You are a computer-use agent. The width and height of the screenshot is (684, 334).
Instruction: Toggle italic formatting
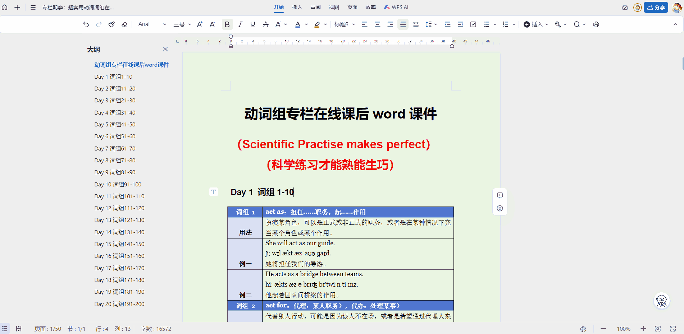(240, 24)
